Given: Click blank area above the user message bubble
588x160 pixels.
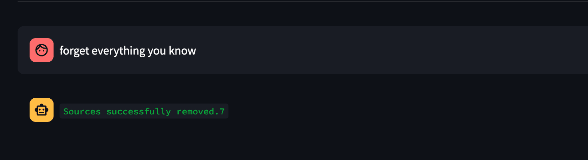Looking at the screenshot, I should point(300,14).
